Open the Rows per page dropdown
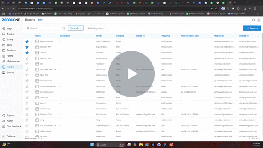This screenshot has width=263, height=148. coord(40,138)
